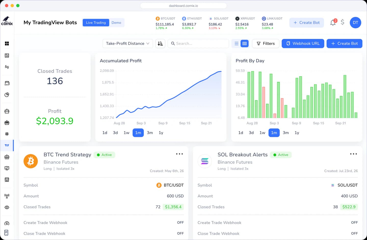
Task: Click the calendar-style icon in the sidebar
Action: point(7,55)
